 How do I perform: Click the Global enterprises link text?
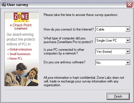pyautogui.click(x=21, y=49)
